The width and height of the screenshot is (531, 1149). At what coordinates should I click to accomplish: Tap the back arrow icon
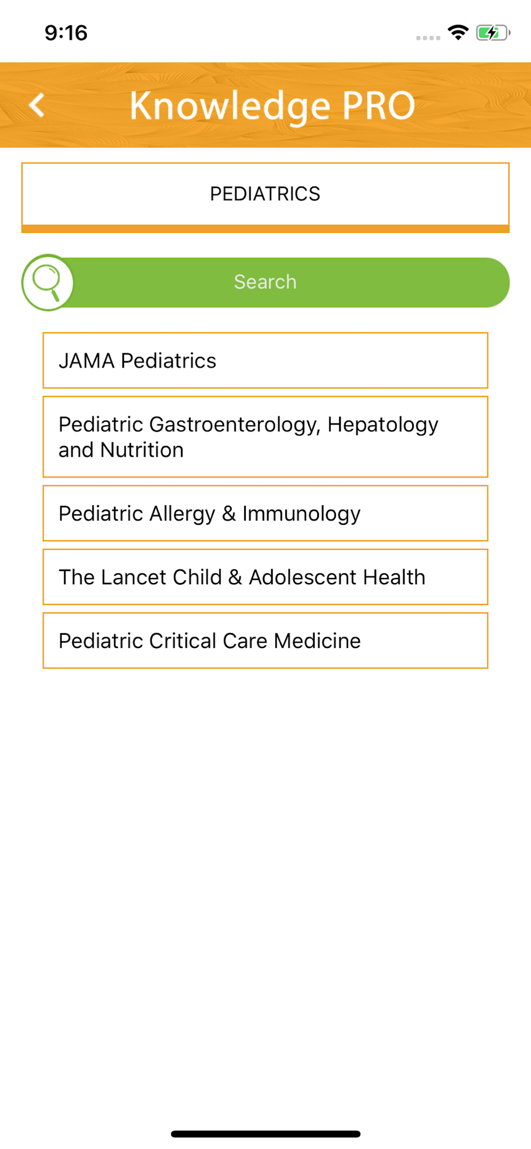37,105
